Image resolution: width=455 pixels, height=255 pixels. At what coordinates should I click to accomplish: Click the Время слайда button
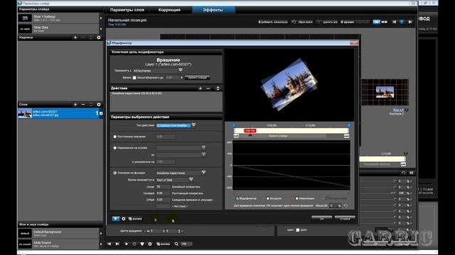point(198,77)
